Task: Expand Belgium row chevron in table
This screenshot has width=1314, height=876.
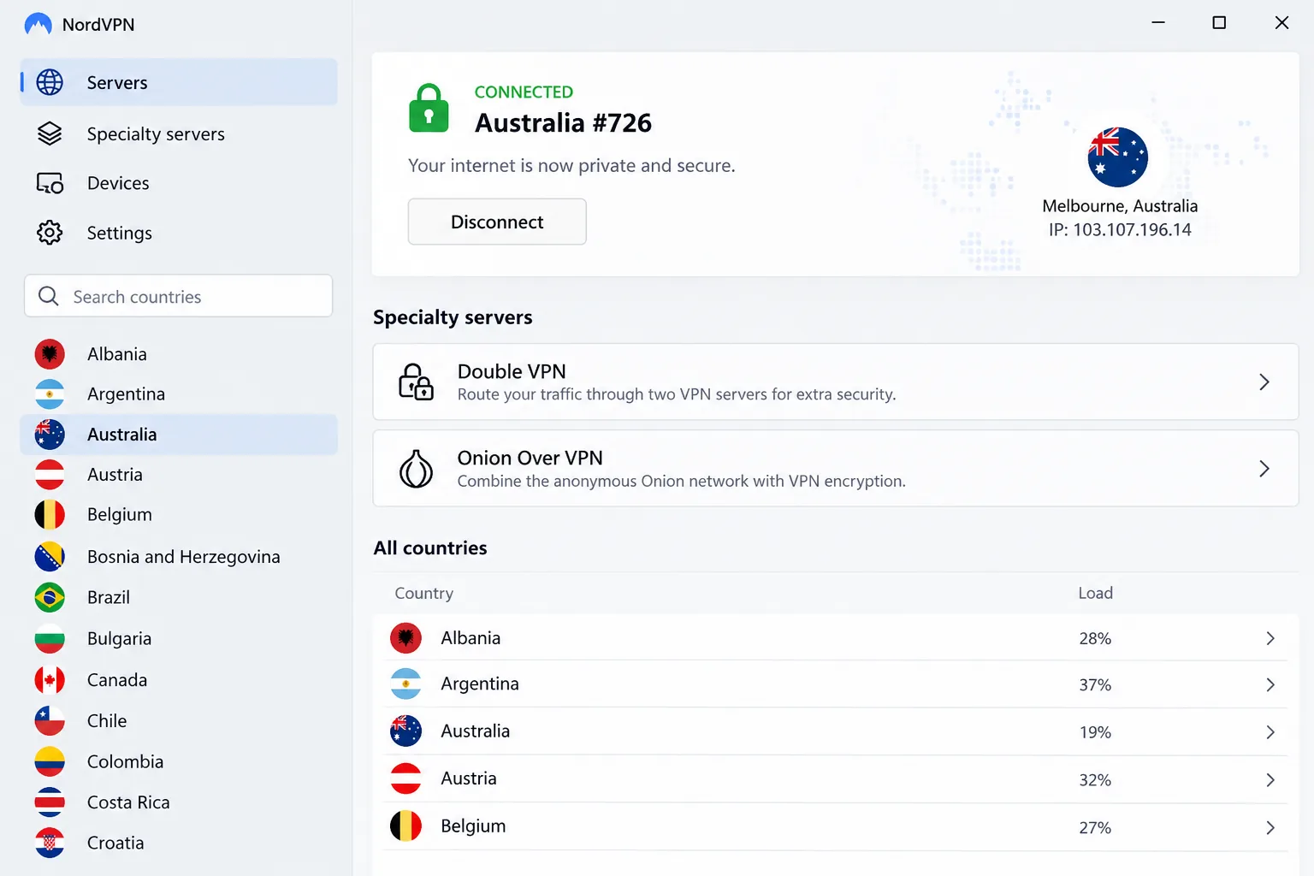Action: click(x=1270, y=827)
